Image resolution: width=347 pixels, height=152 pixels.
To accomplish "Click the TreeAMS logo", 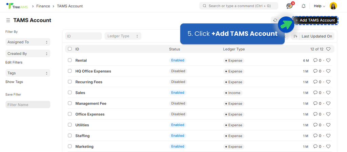I will click(x=16, y=6).
